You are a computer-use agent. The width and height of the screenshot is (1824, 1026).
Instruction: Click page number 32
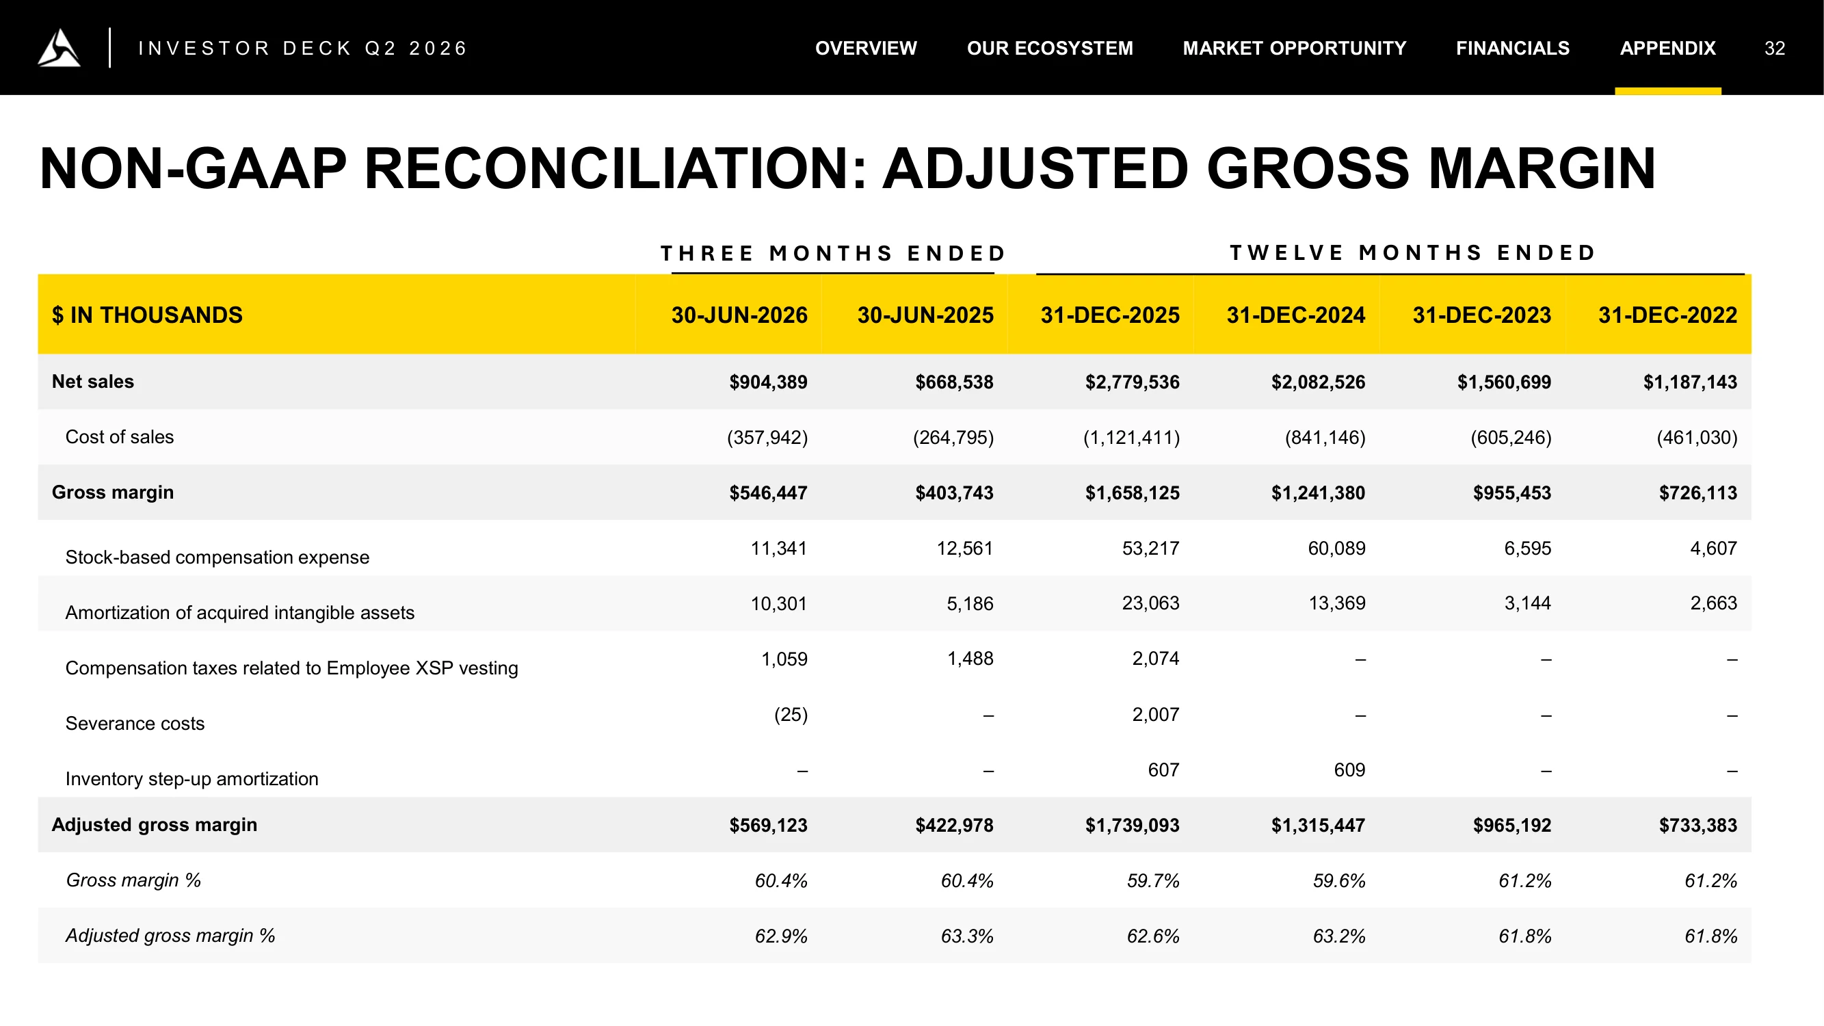(1773, 48)
